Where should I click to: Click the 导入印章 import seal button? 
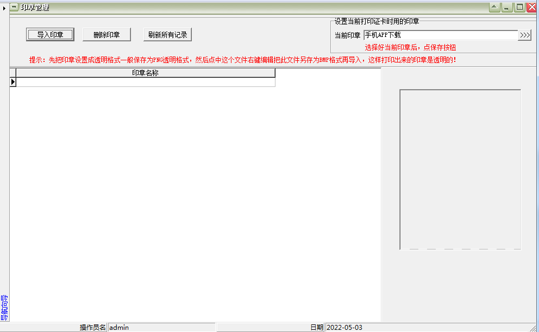(50, 35)
